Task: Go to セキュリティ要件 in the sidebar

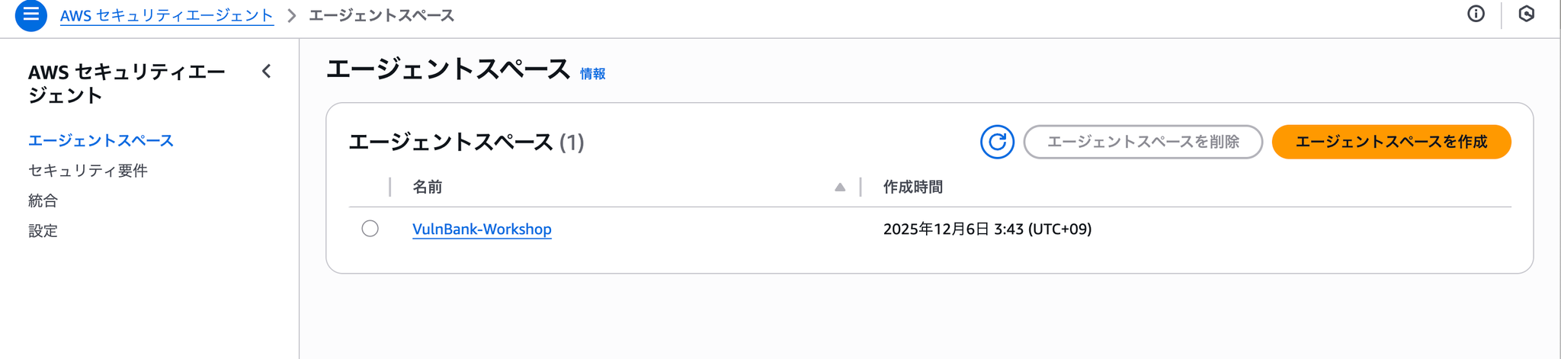Action: (x=88, y=171)
